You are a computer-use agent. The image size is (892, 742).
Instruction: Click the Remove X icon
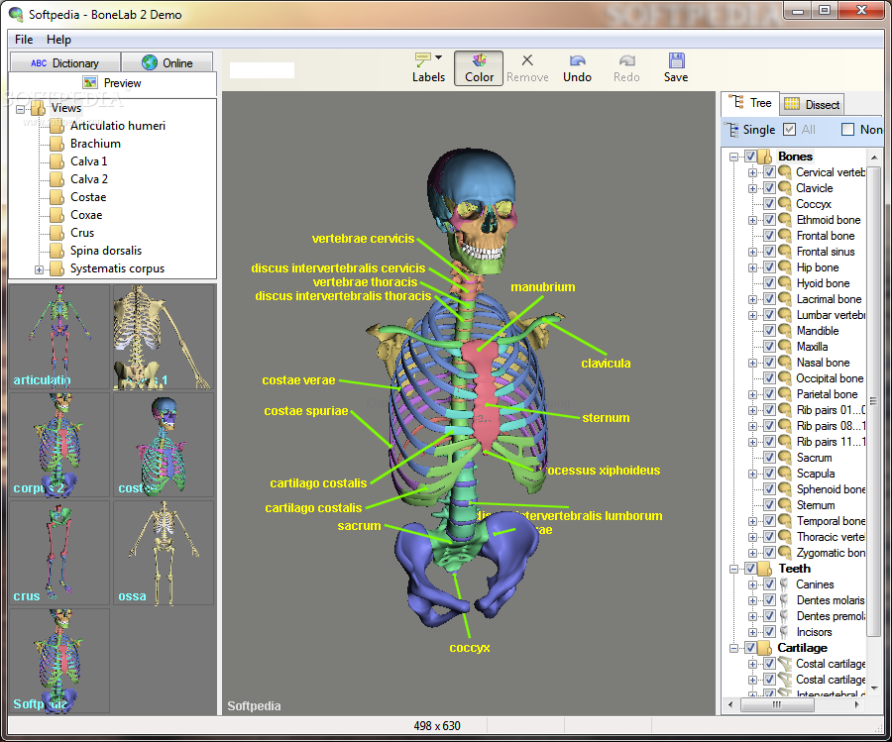[527, 60]
